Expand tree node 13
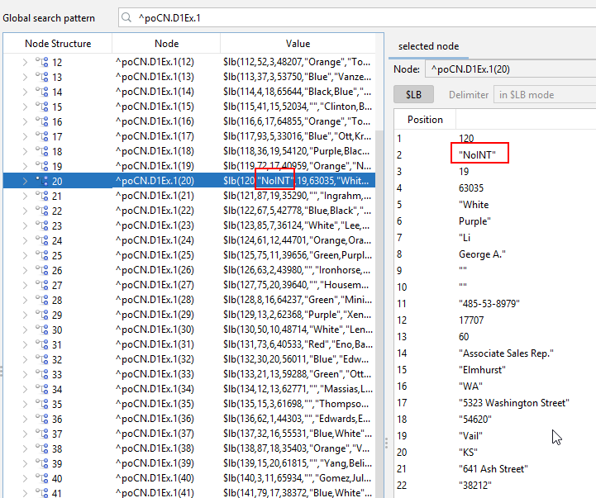 click(25, 77)
